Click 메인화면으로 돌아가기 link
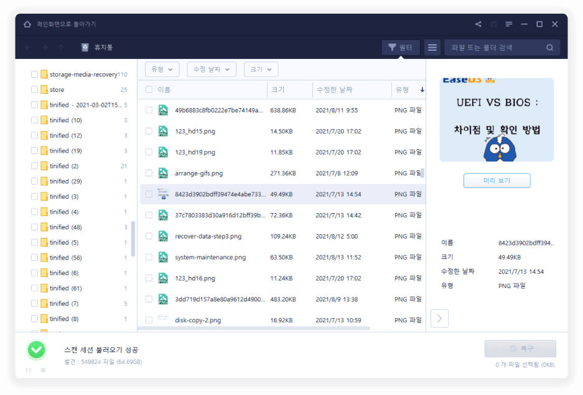This screenshot has height=395, width=583. (x=66, y=24)
